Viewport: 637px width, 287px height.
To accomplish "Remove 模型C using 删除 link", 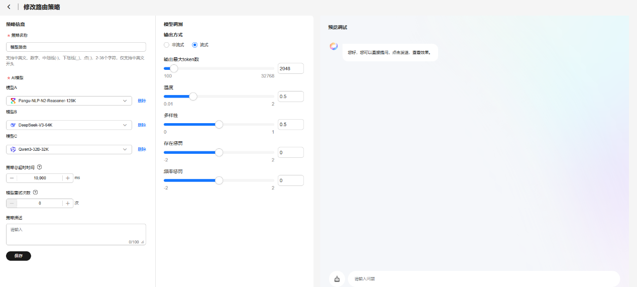I will point(142,149).
